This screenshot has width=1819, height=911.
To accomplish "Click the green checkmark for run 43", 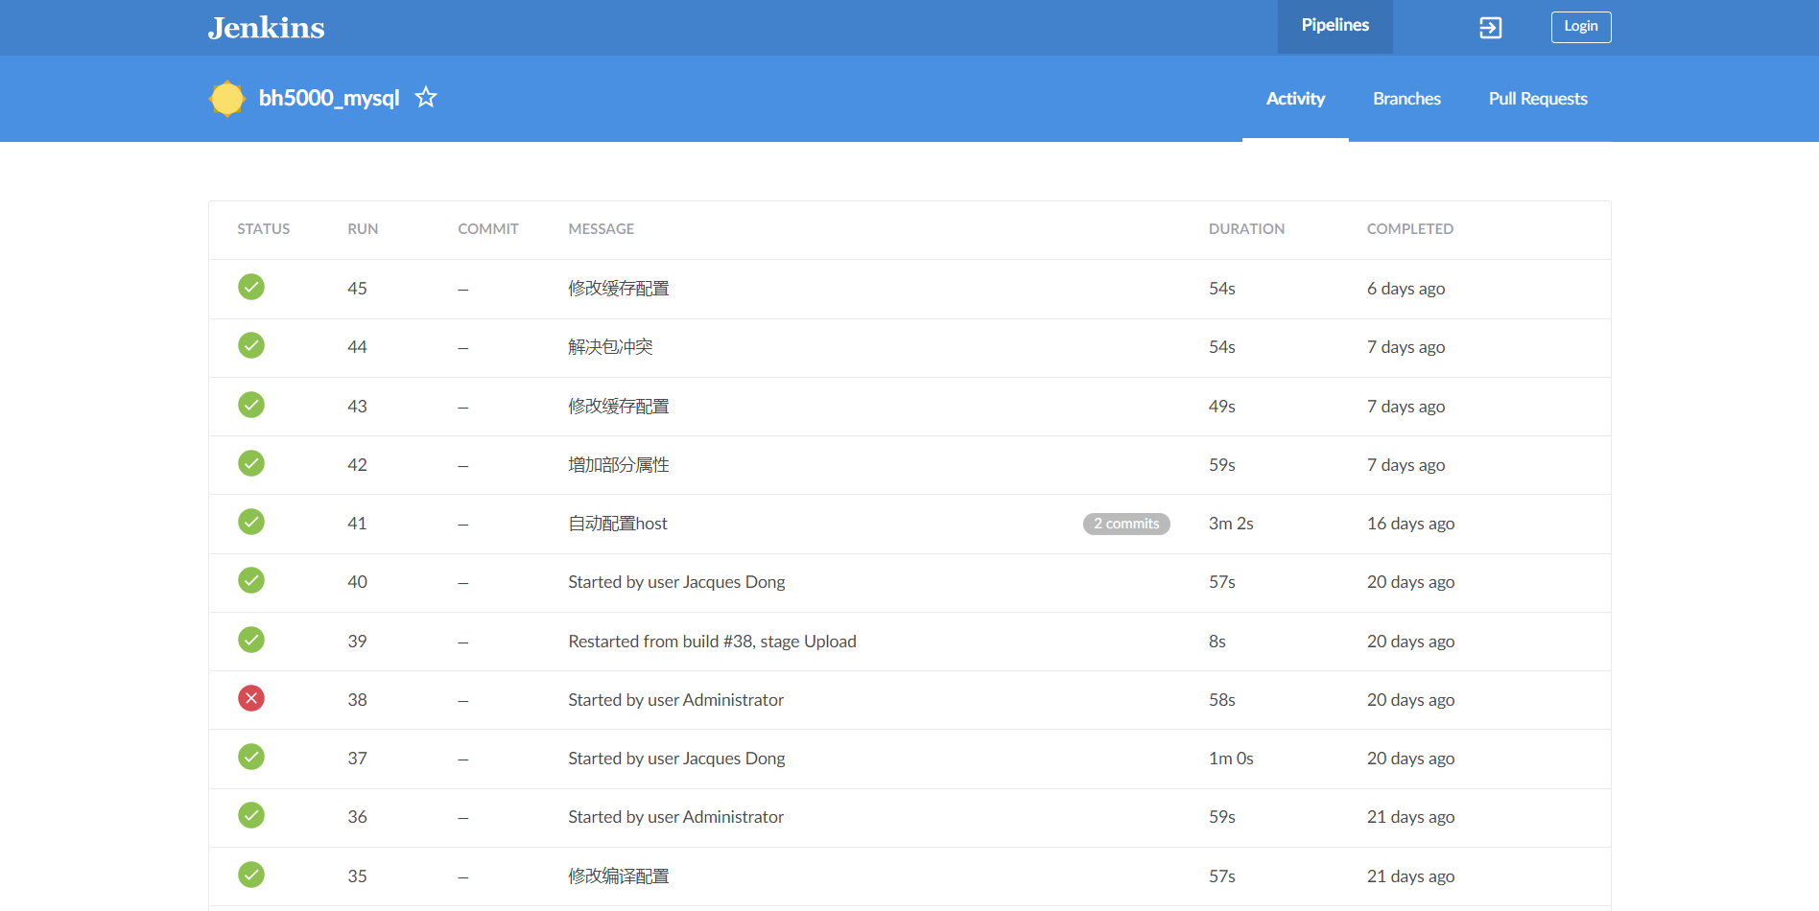I will tap(251, 406).
